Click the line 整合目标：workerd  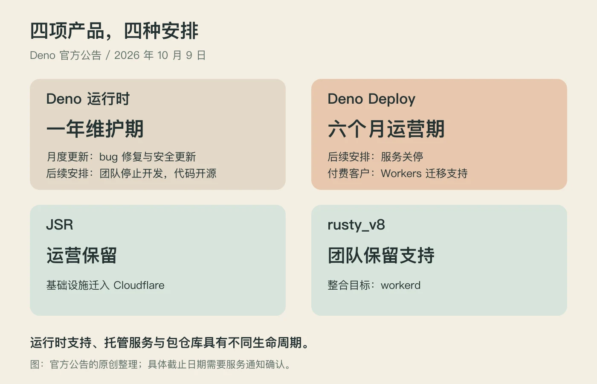click(374, 285)
